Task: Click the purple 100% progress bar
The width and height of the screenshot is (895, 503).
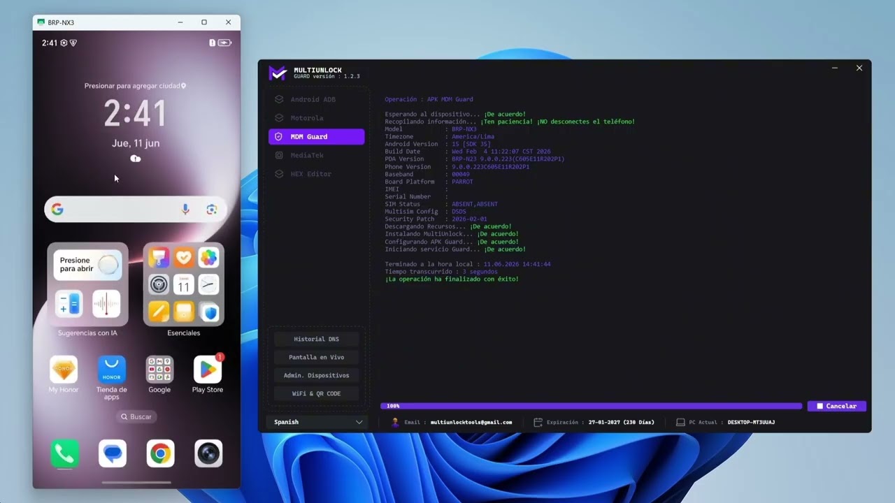Action: (591, 406)
